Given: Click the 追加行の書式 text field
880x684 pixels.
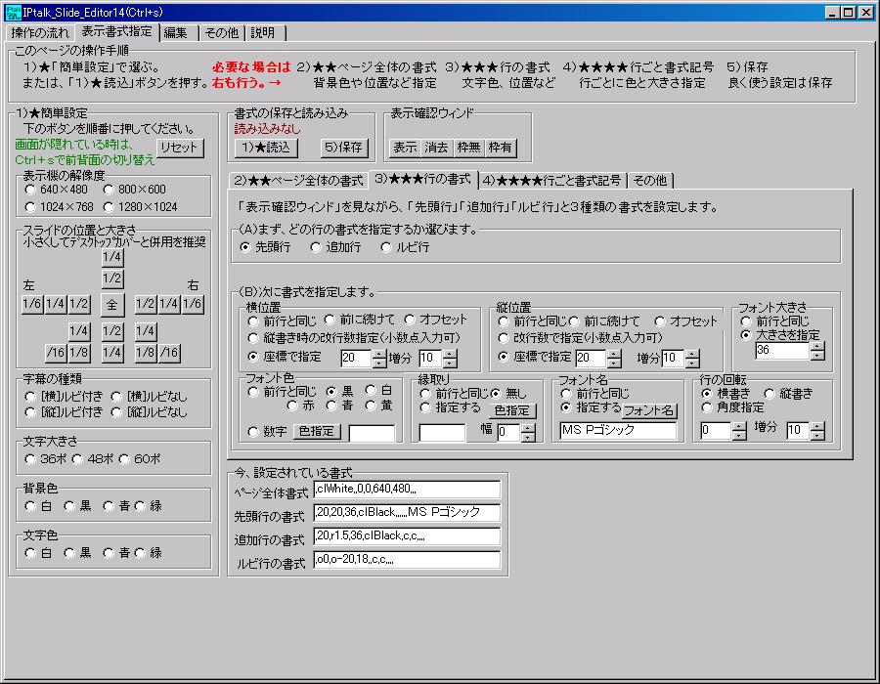Looking at the screenshot, I should [407, 536].
